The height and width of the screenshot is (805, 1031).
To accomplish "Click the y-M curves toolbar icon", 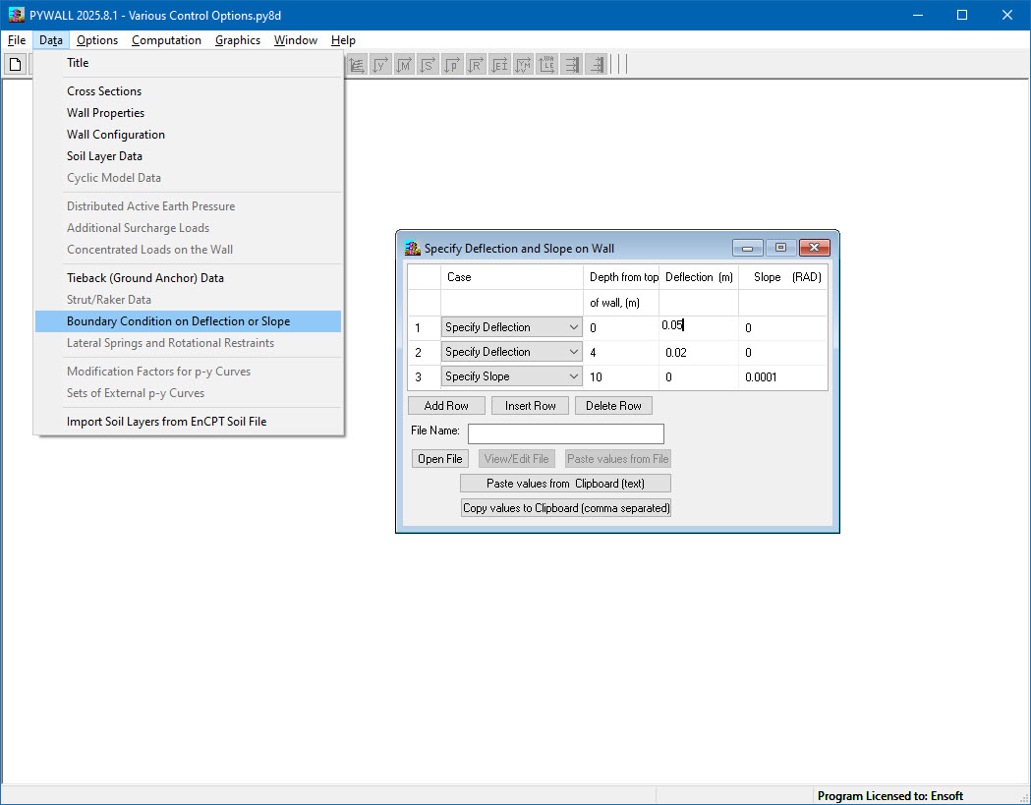I will coord(523,64).
